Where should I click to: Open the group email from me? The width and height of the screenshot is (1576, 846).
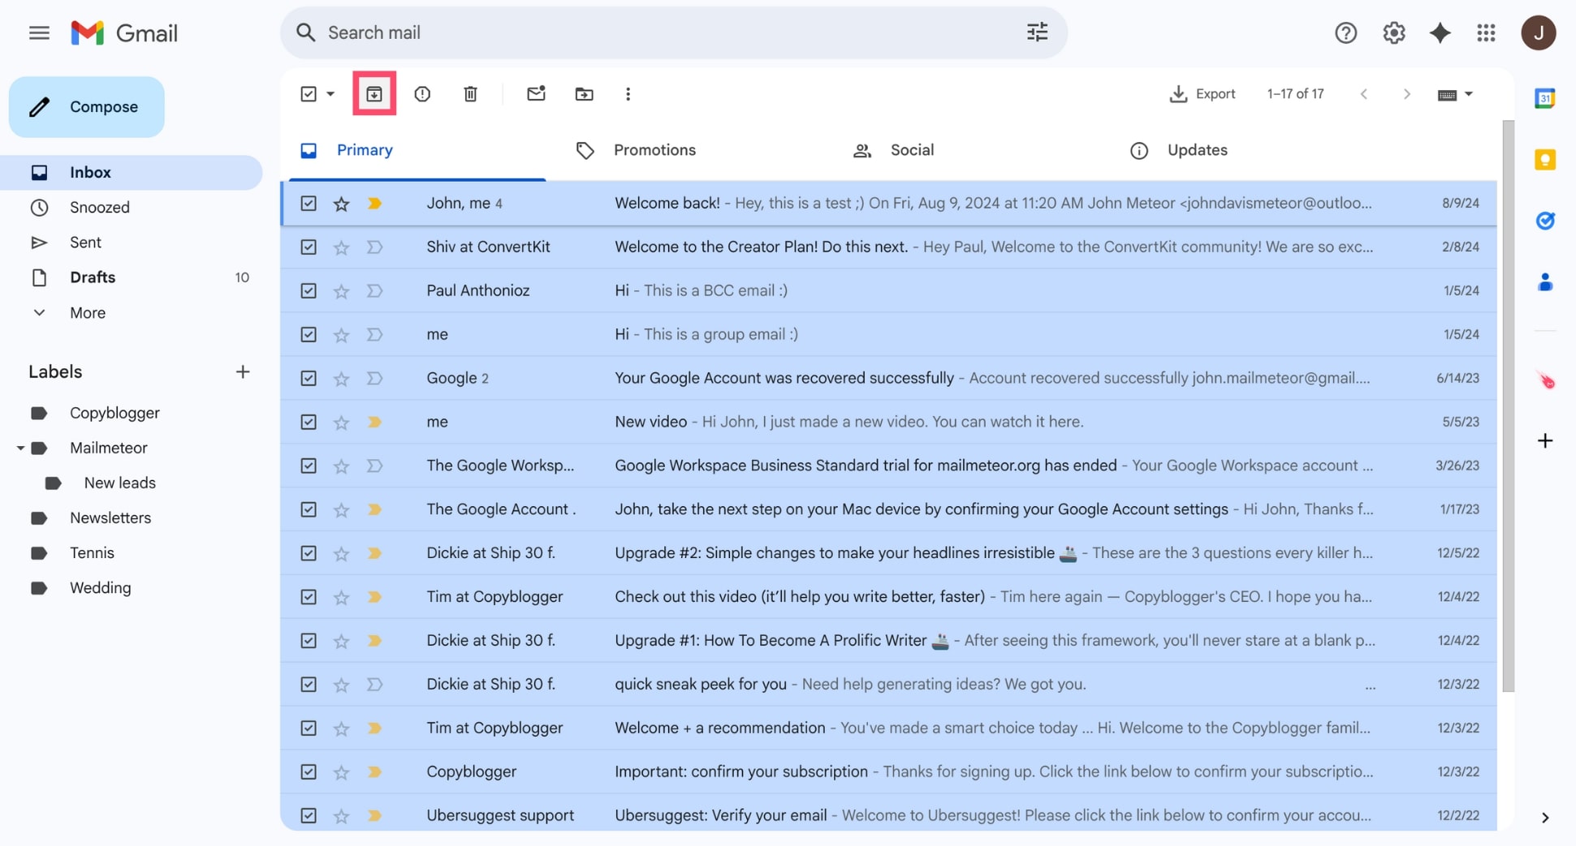[889, 335]
